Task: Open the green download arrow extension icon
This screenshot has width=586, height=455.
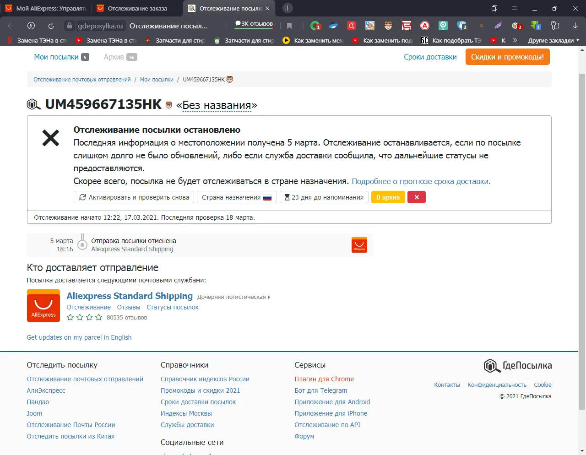Action: (535, 26)
